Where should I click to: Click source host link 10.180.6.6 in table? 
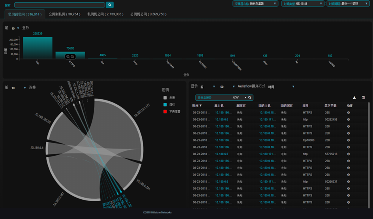221,119
